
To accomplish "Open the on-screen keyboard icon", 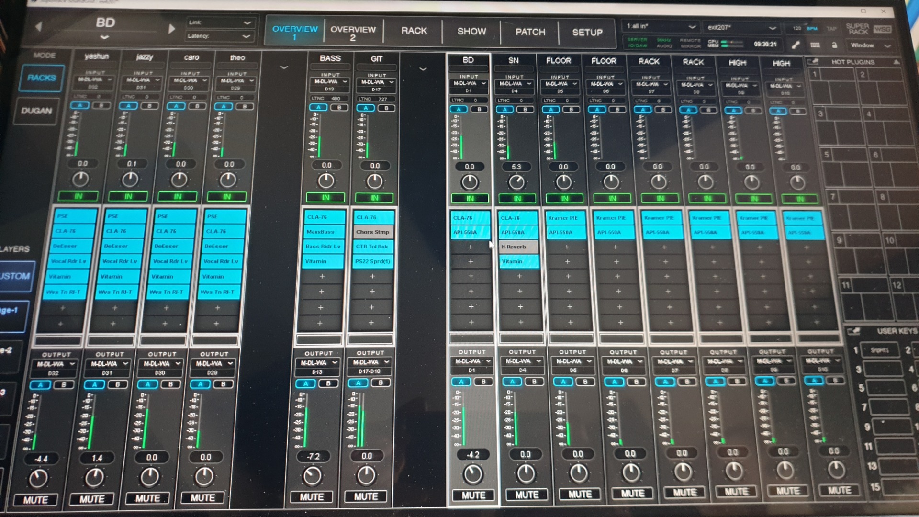I will (x=815, y=45).
